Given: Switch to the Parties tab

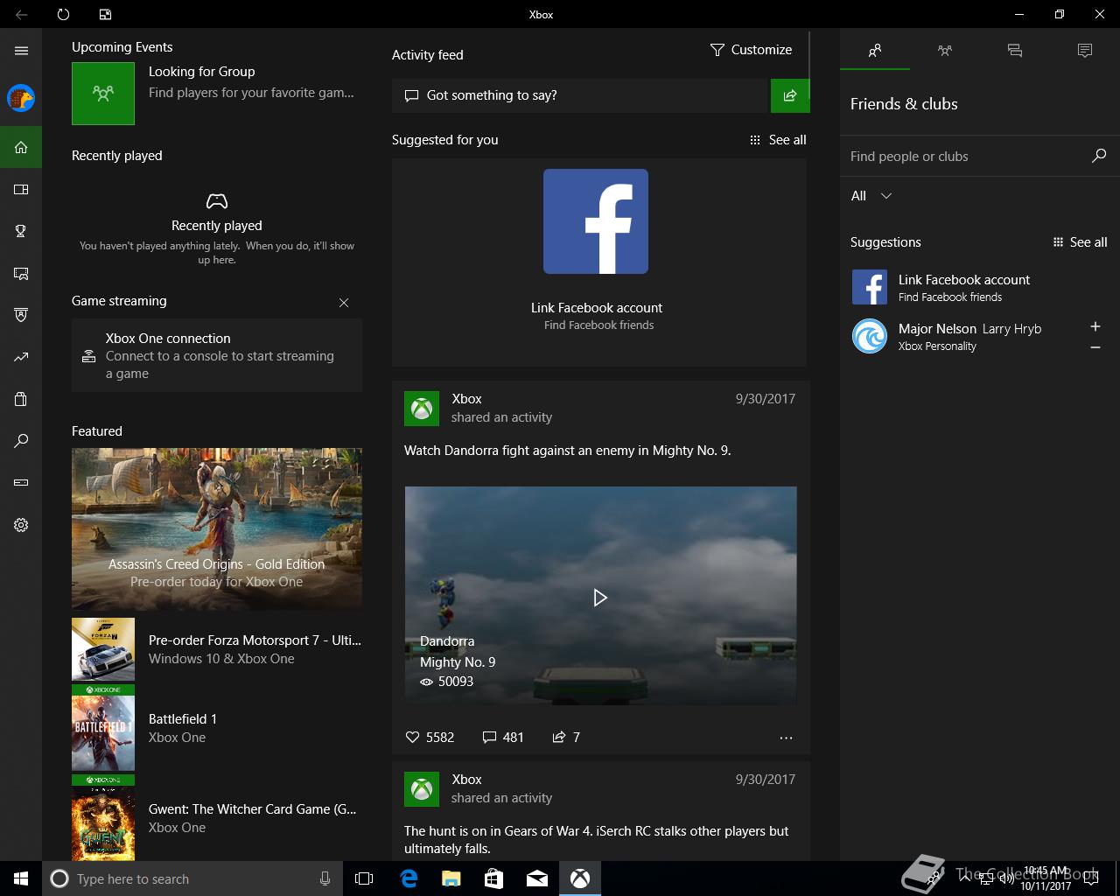Looking at the screenshot, I should (944, 51).
